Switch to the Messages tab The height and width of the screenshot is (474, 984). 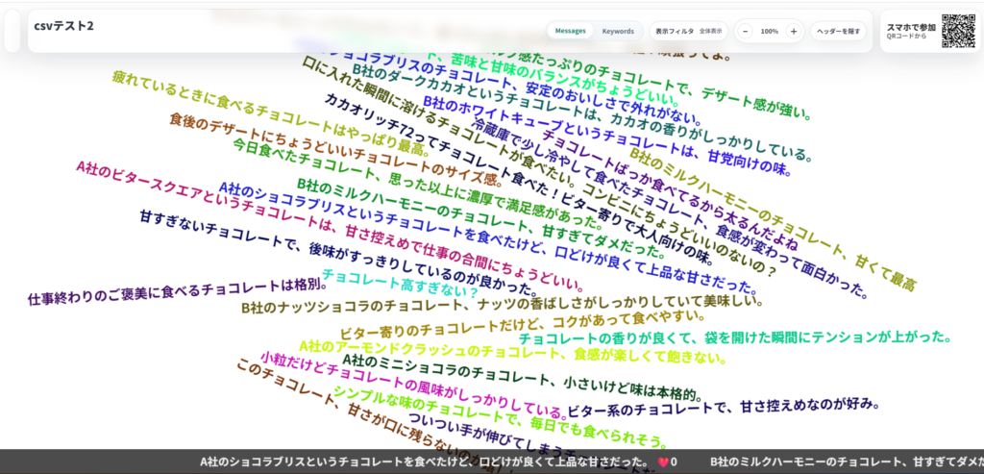coord(570,31)
